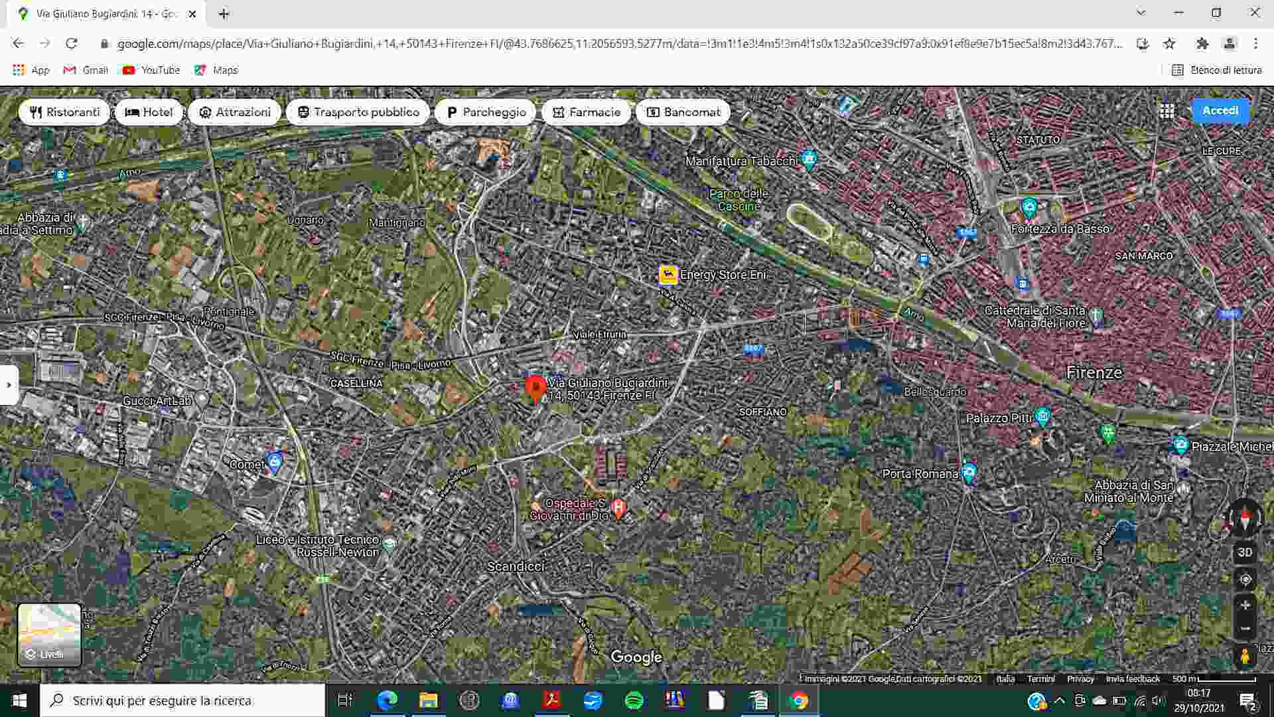Select the Palazzo Pitti museum marker
Viewport: 1274px width, 717px height.
(1042, 417)
